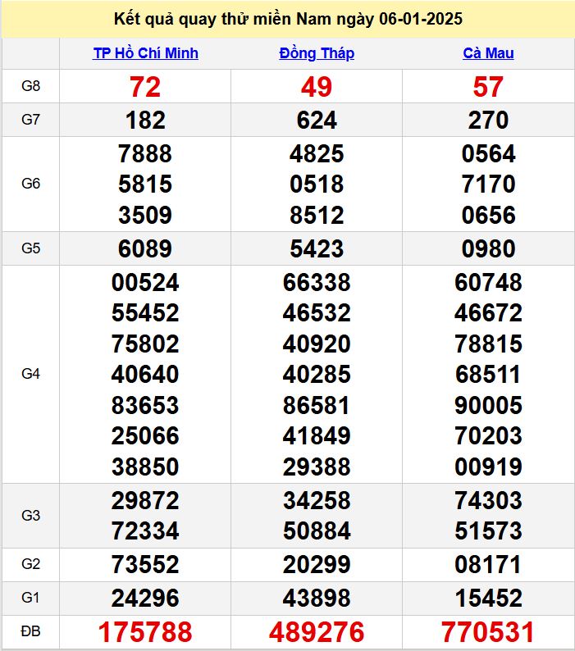The image size is (575, 651).
Task: Select G1 result 24296
Action: pos(145,598)
